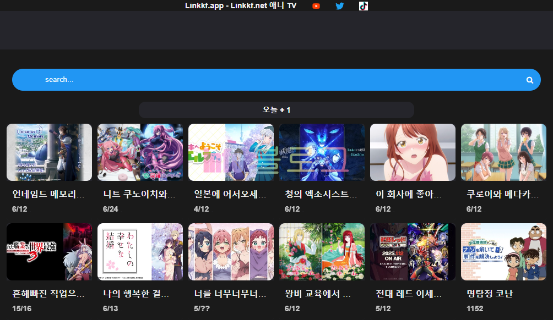The width and height of the screenshot is (553, 320).
Task: Select the 니트 쿠노이치와 poster
Action: [x=140, y=152]
